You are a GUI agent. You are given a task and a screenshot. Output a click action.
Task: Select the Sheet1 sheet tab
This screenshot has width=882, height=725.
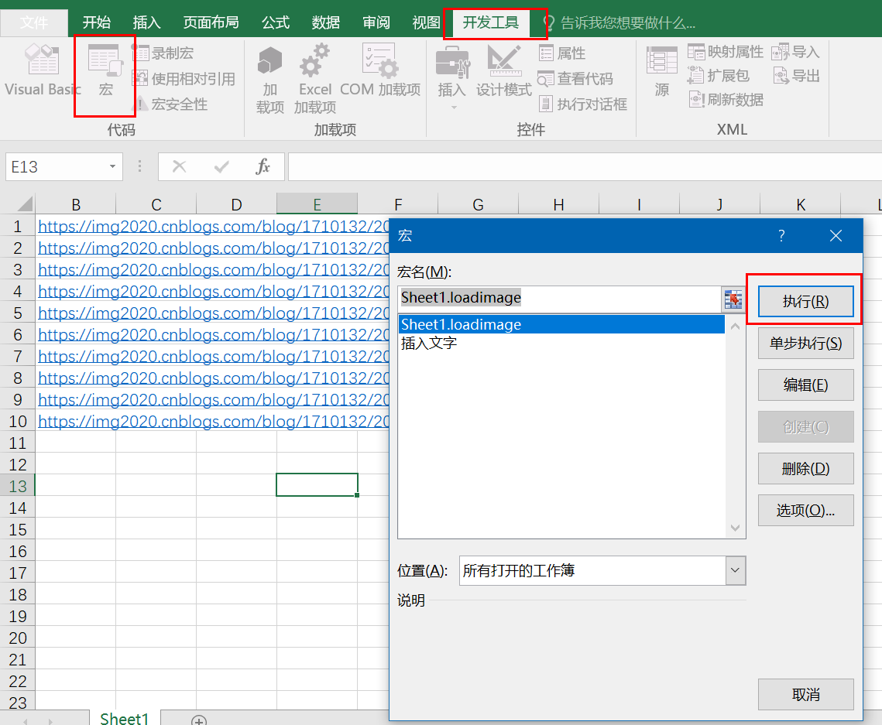click(x=124, y=717)
